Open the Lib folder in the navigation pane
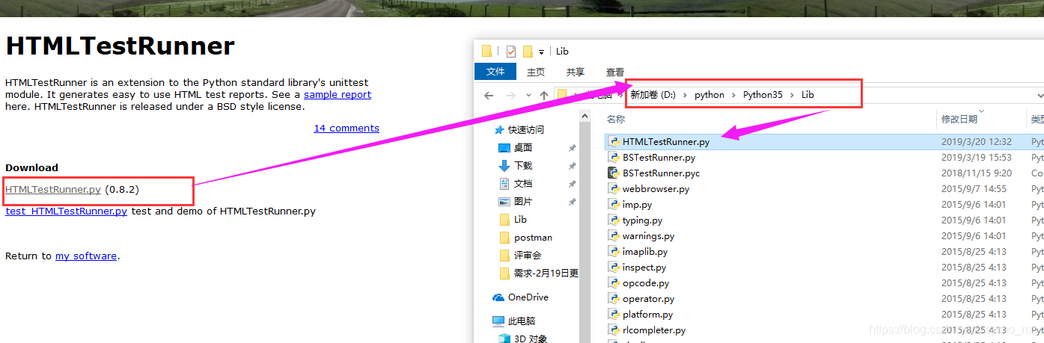The height and width of the screenshot is (343, 1044). click(521, 220)
